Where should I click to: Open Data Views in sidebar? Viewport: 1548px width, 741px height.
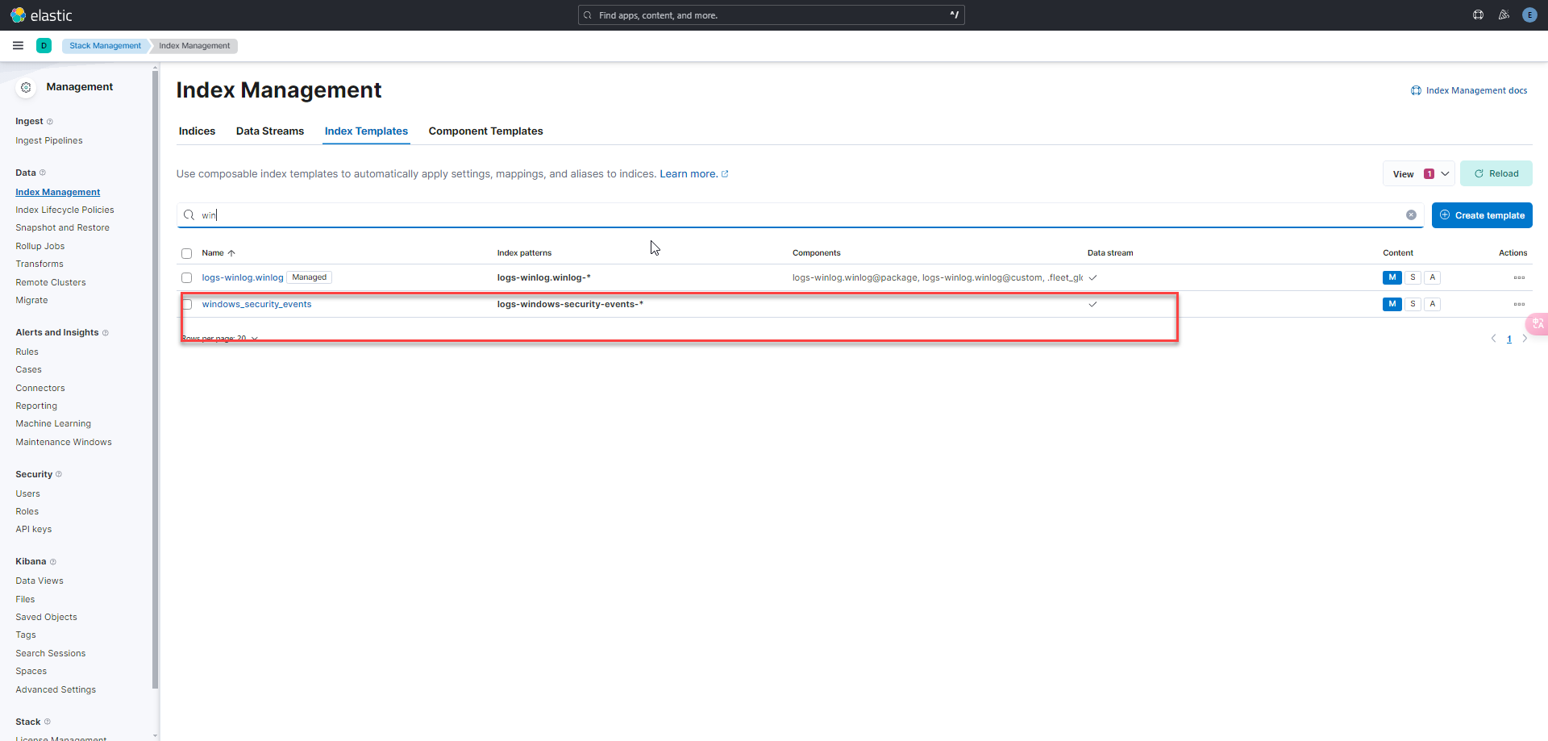(40, 581)
